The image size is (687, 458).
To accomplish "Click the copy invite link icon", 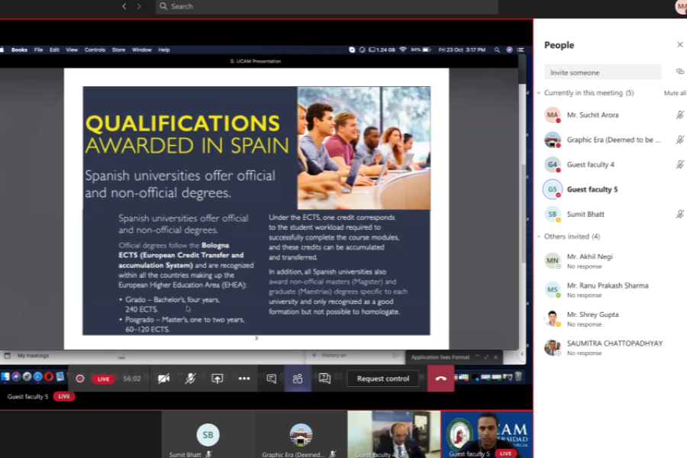I will point(679,71).
